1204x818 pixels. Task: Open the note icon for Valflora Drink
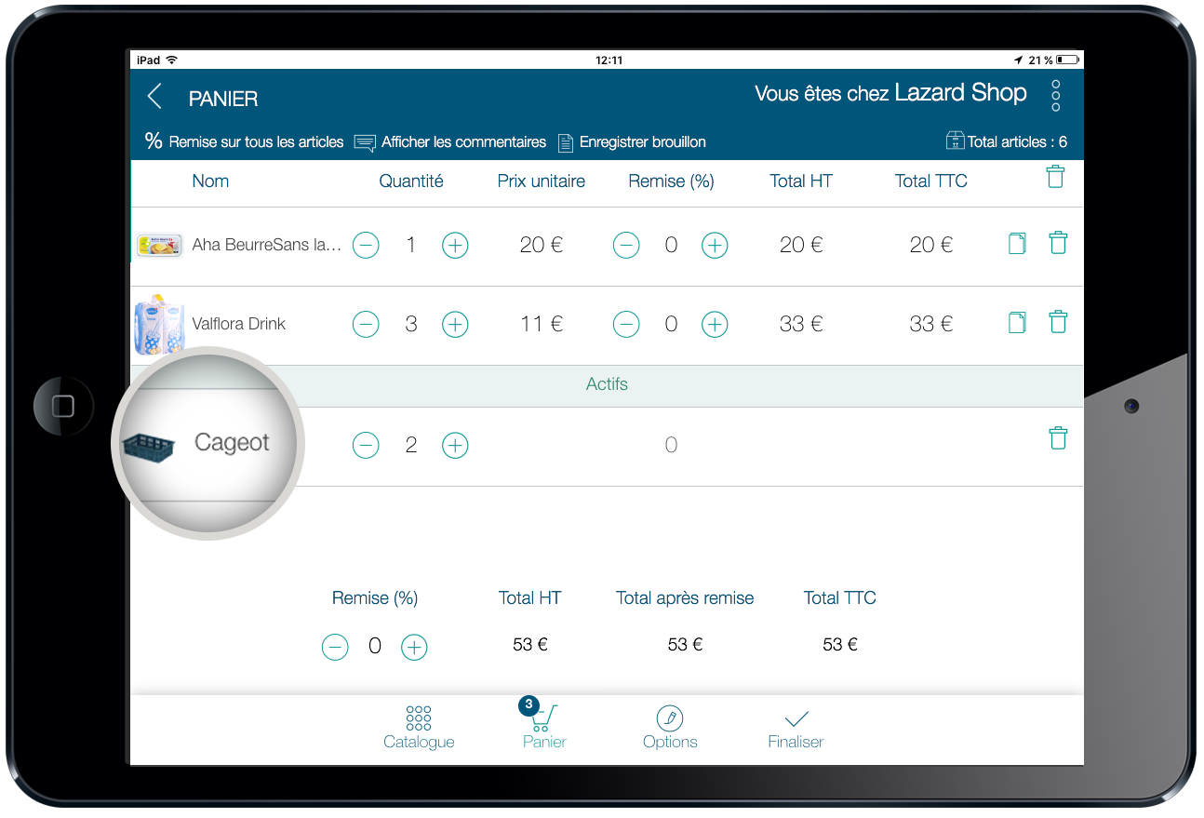[1017, 323]
